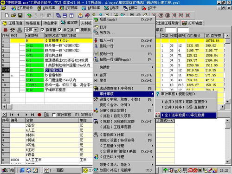Click the red 换 icon
Image resolution: width=232 pixels, height=174 pixels.
pos(6,30)
